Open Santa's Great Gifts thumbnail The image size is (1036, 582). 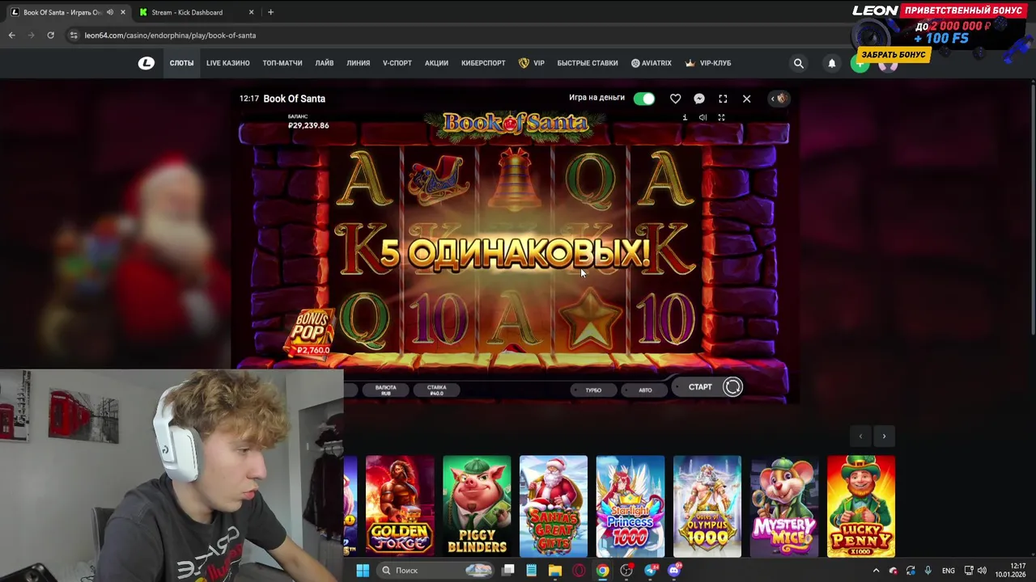click(x=554, y=506)
